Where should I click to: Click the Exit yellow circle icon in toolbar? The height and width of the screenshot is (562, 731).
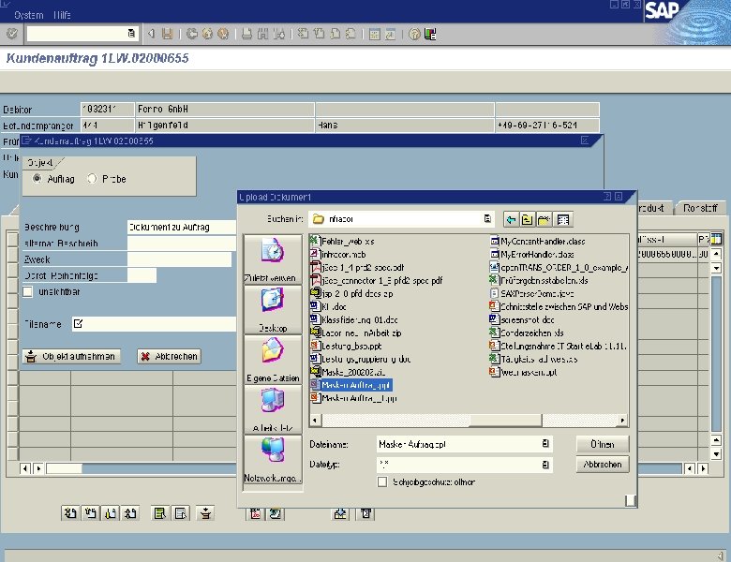207,34
